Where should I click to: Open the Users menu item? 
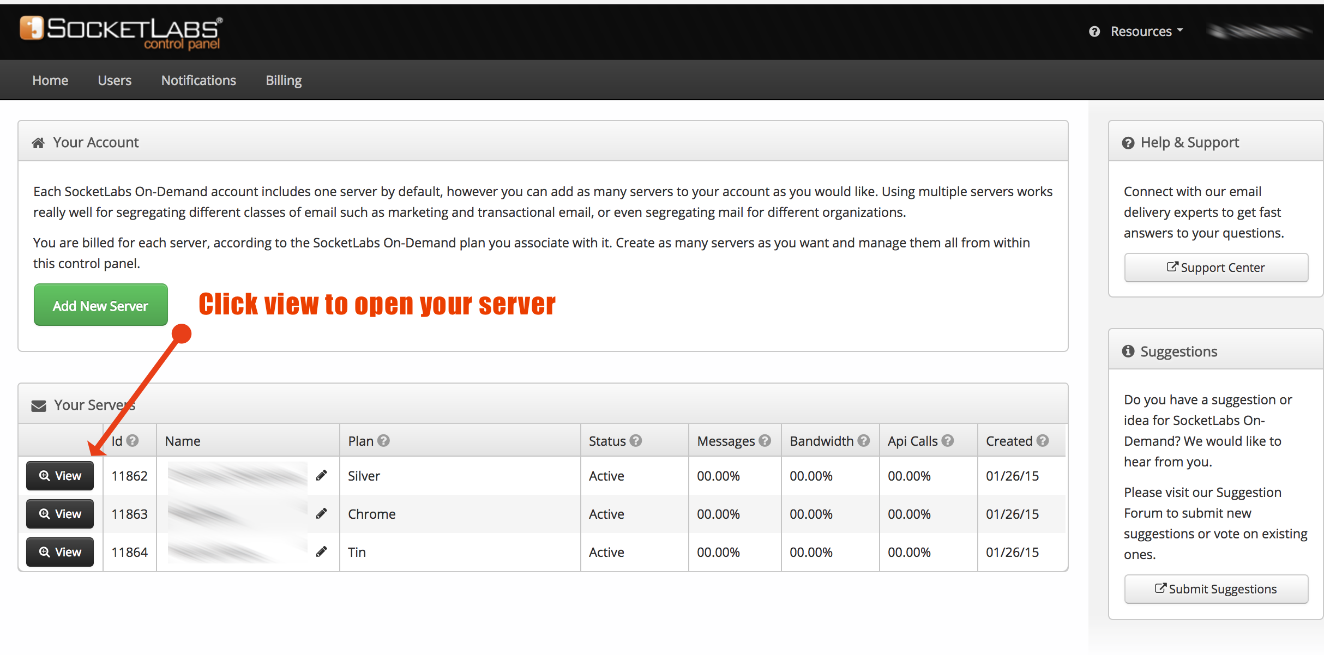tap(115, 80)
